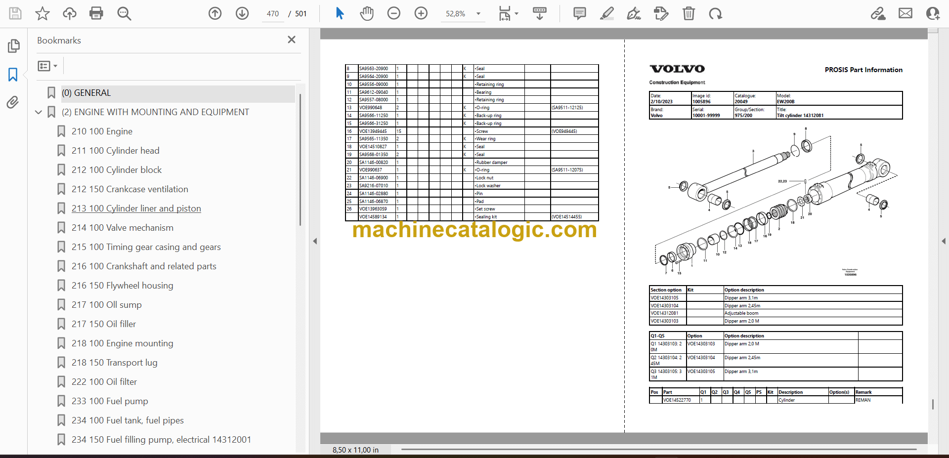
Task: Click part number VOE14522770 in the table
Action: (677, 400)
